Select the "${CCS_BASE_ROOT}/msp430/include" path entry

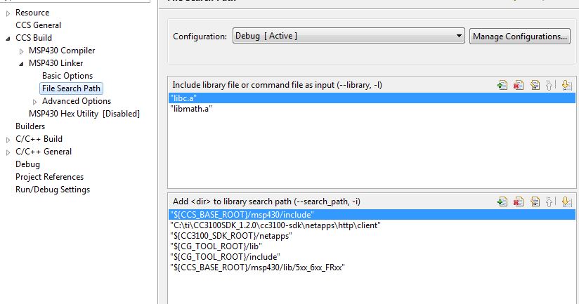tap(372, 215)
